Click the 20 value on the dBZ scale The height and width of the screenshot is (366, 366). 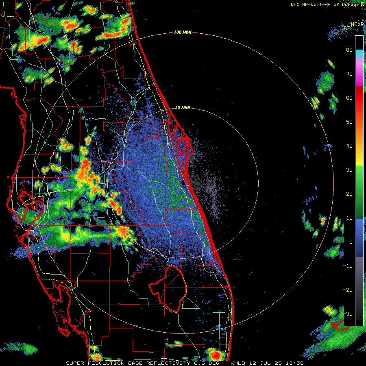tap(349, 194)
